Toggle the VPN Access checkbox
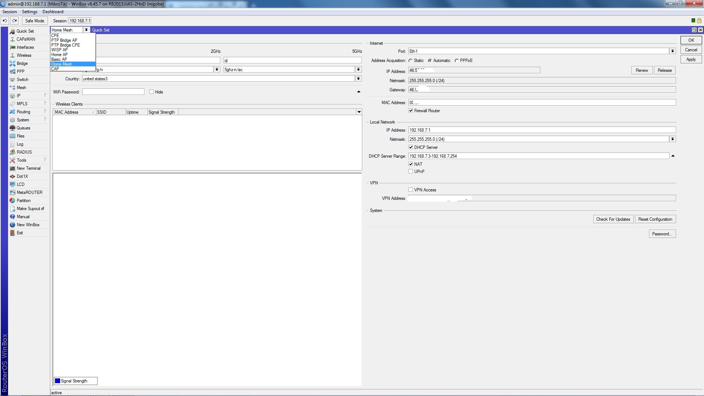704x396 pixels. click(411, 190)
